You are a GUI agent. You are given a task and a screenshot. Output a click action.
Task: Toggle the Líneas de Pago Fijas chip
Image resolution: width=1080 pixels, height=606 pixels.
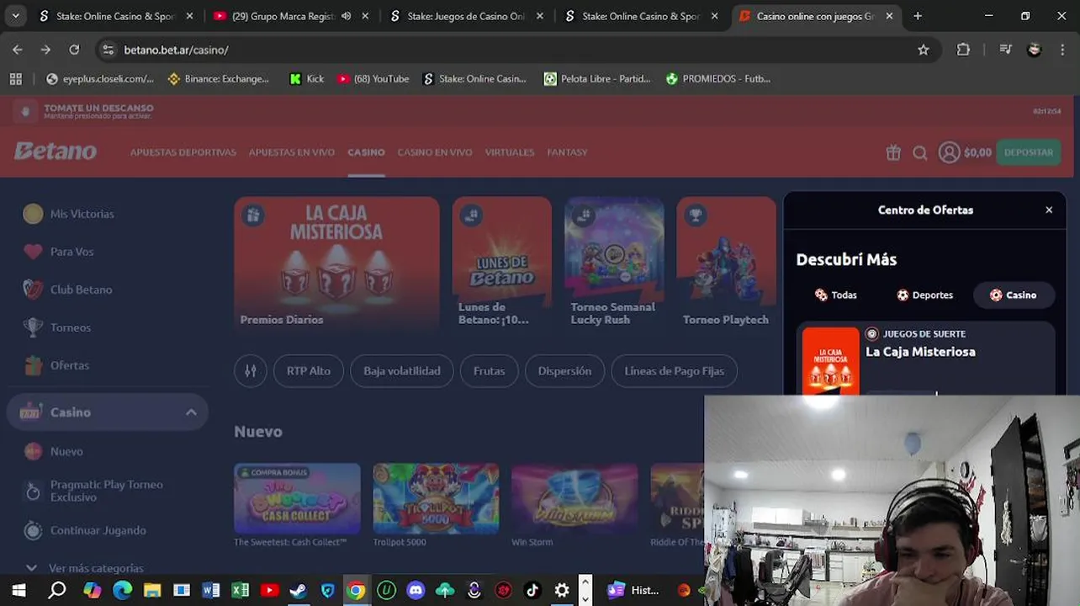click(674, 370)
